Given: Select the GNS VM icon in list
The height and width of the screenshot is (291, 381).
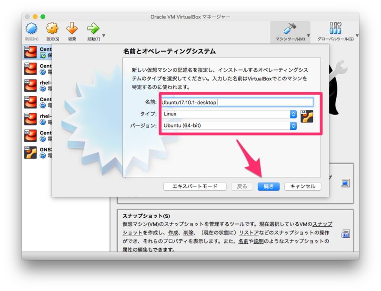Looking at the screenshot, I should pyautogui.click(x=30, y=152).
